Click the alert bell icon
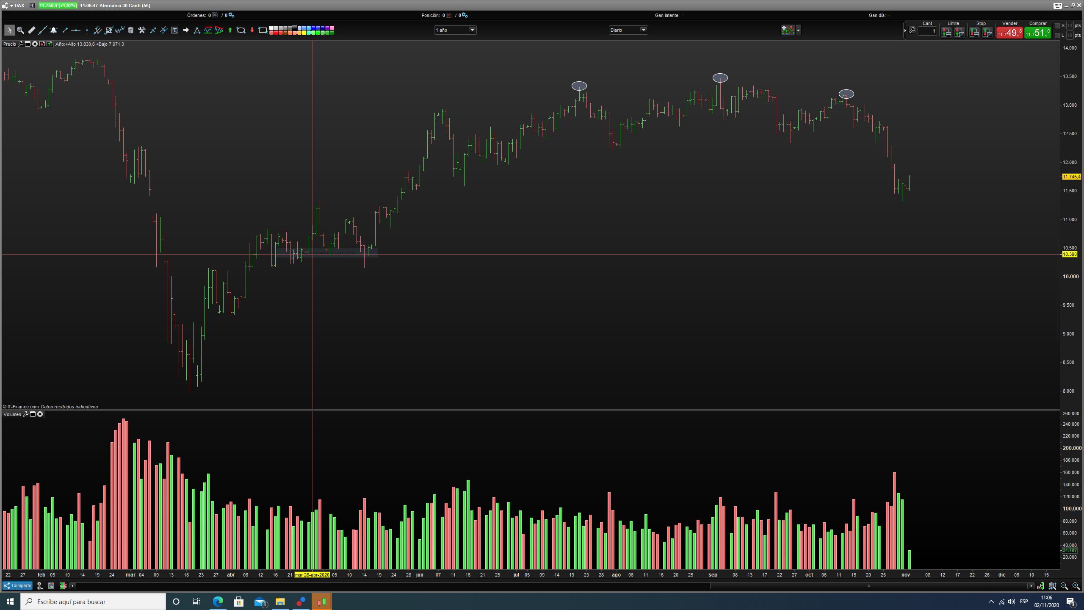 coord(53,30)
